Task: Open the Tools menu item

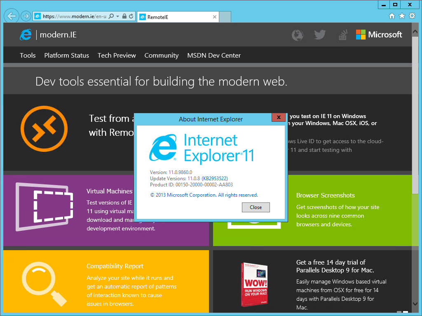Action: [x=28, y=56]
